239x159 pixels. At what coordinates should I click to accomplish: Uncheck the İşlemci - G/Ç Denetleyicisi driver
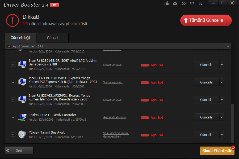[x=13, y=100]
